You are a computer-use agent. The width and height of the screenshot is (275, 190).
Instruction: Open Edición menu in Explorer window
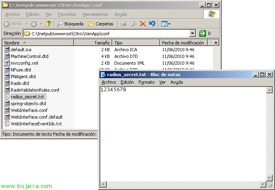(x=33, y=14)
